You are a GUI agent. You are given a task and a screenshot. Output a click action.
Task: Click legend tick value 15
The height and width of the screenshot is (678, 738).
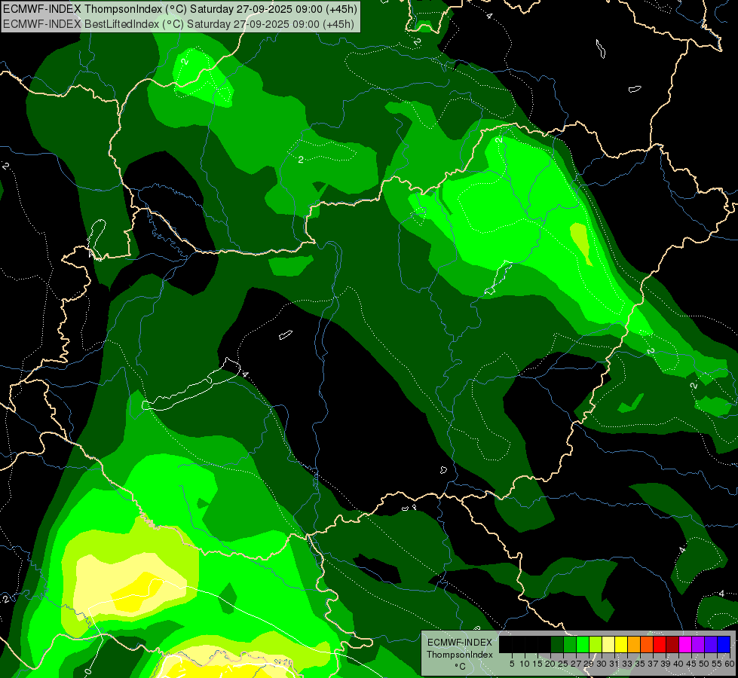tap(537, 664)
